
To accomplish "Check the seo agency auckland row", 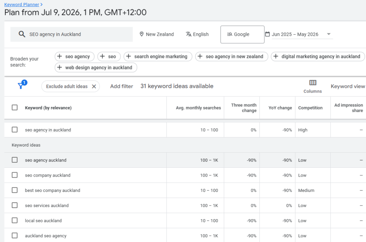I will 15,160.
